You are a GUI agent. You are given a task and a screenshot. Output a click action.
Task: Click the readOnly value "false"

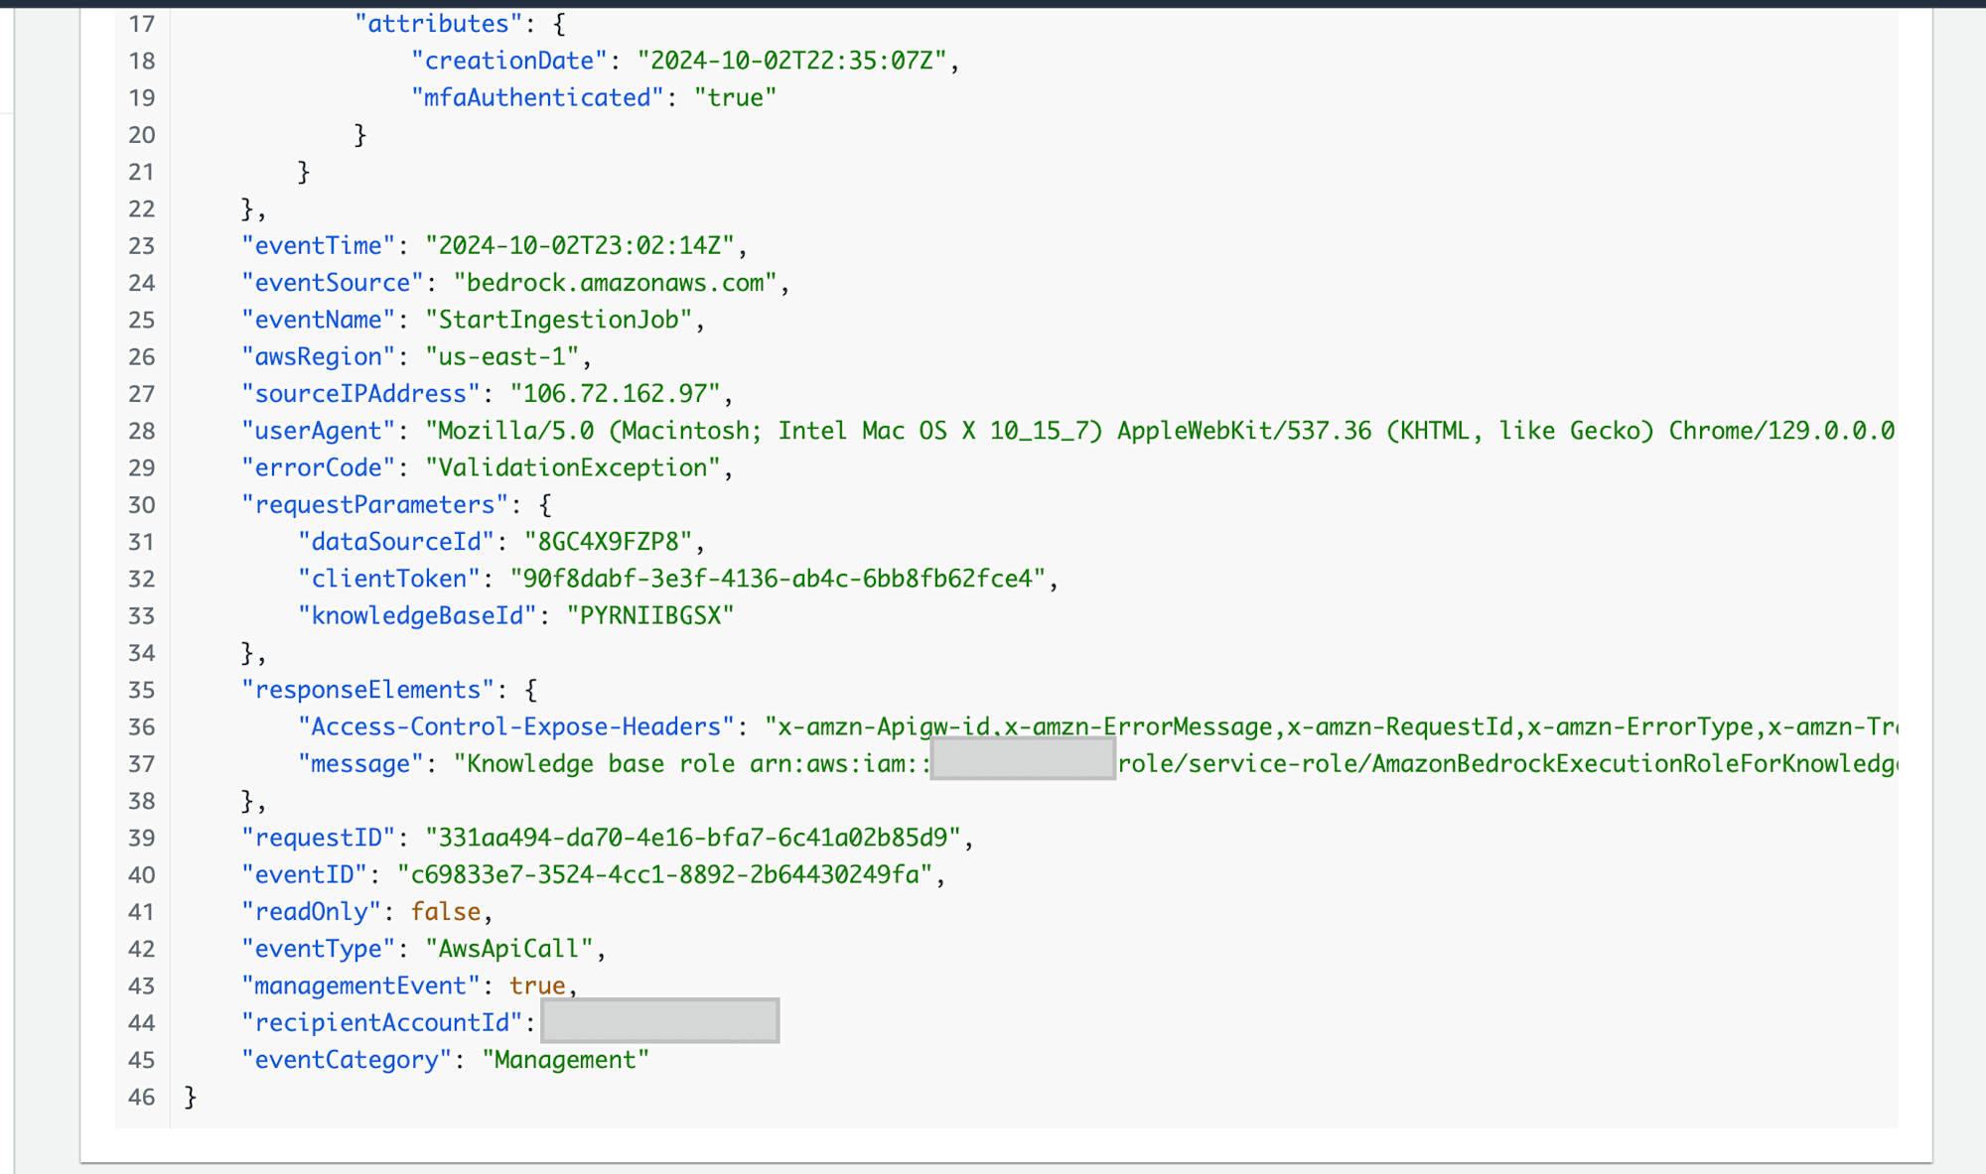(x=446, y=912)
